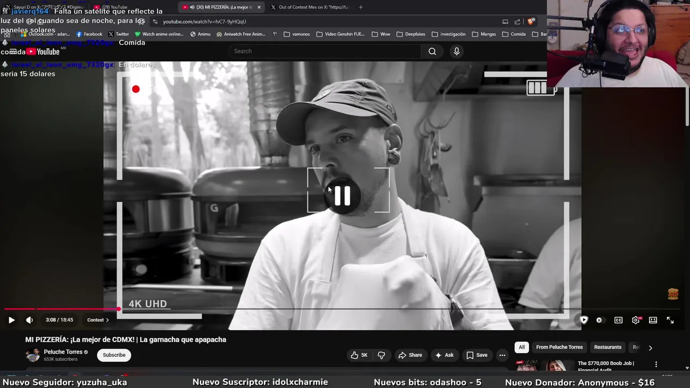
Task: Share the video
Action: [410, 355]
